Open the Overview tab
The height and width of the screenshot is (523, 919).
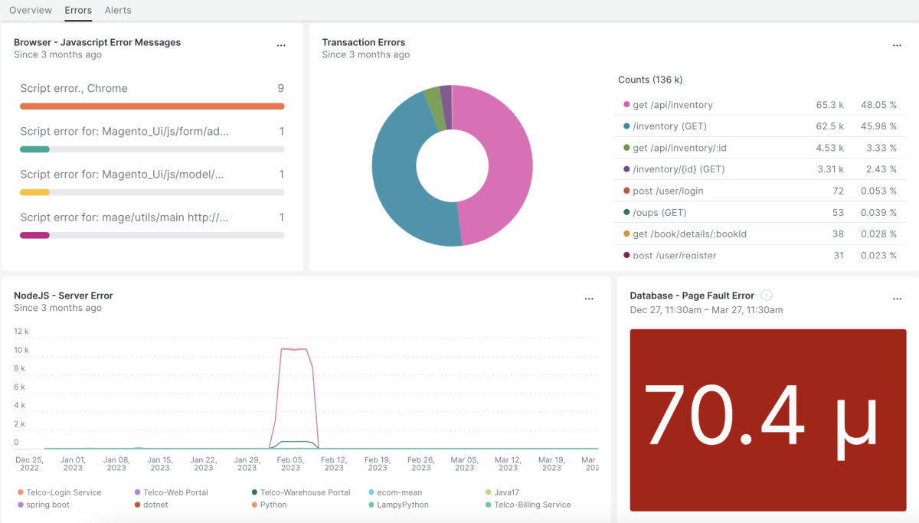point(31,10)
